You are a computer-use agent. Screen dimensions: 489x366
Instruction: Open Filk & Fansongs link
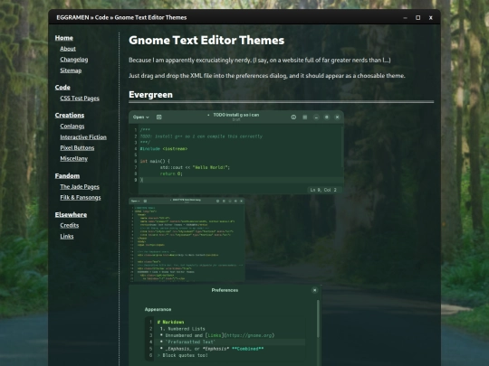pyautogui.click(x=81, y=198)
